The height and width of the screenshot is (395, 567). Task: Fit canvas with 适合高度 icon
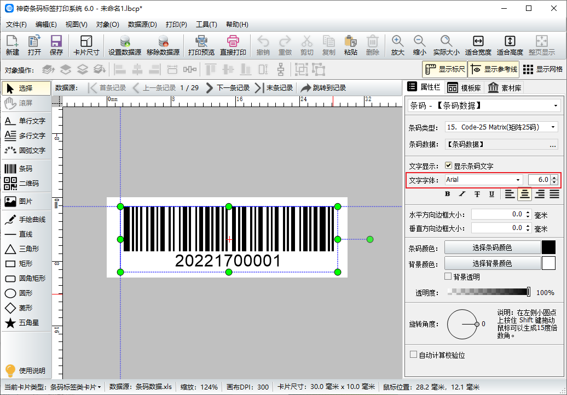[510, 45]
